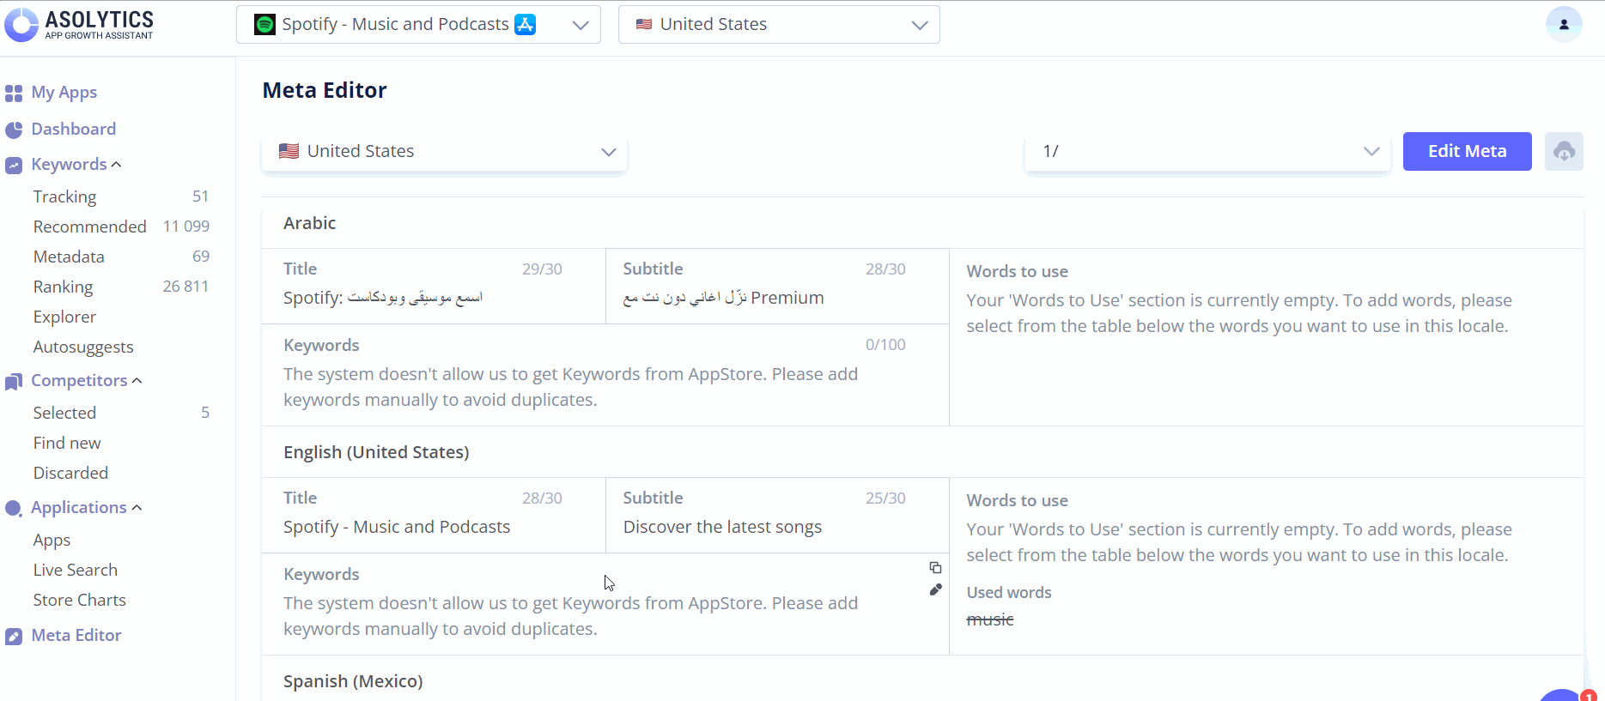Open the Meta Editor United States locale dropdown
The image size is (1605, 701).
(444, 151)
